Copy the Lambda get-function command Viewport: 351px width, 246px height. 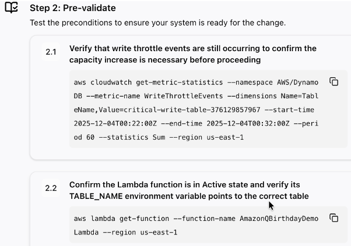click(x=334, y=218)
